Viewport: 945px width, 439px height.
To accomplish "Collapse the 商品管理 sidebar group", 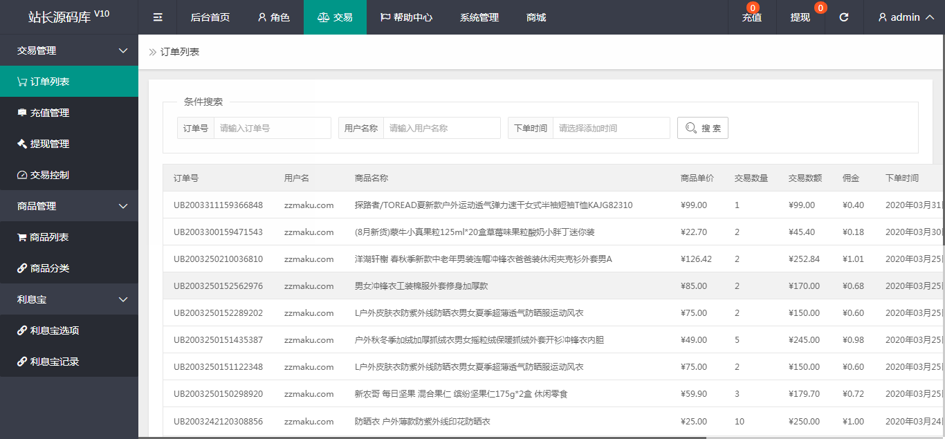I will (x=123, y=206).
